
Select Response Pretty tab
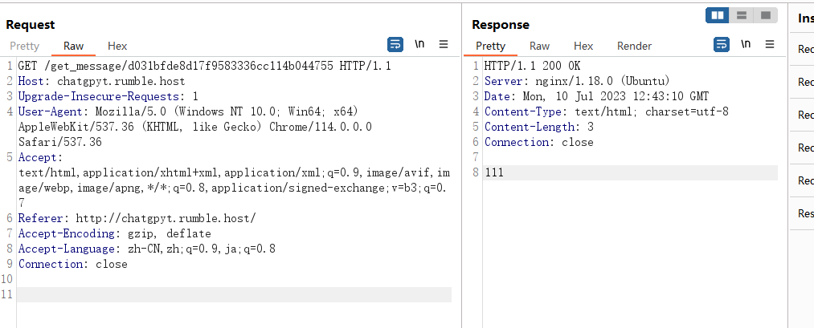490,47
